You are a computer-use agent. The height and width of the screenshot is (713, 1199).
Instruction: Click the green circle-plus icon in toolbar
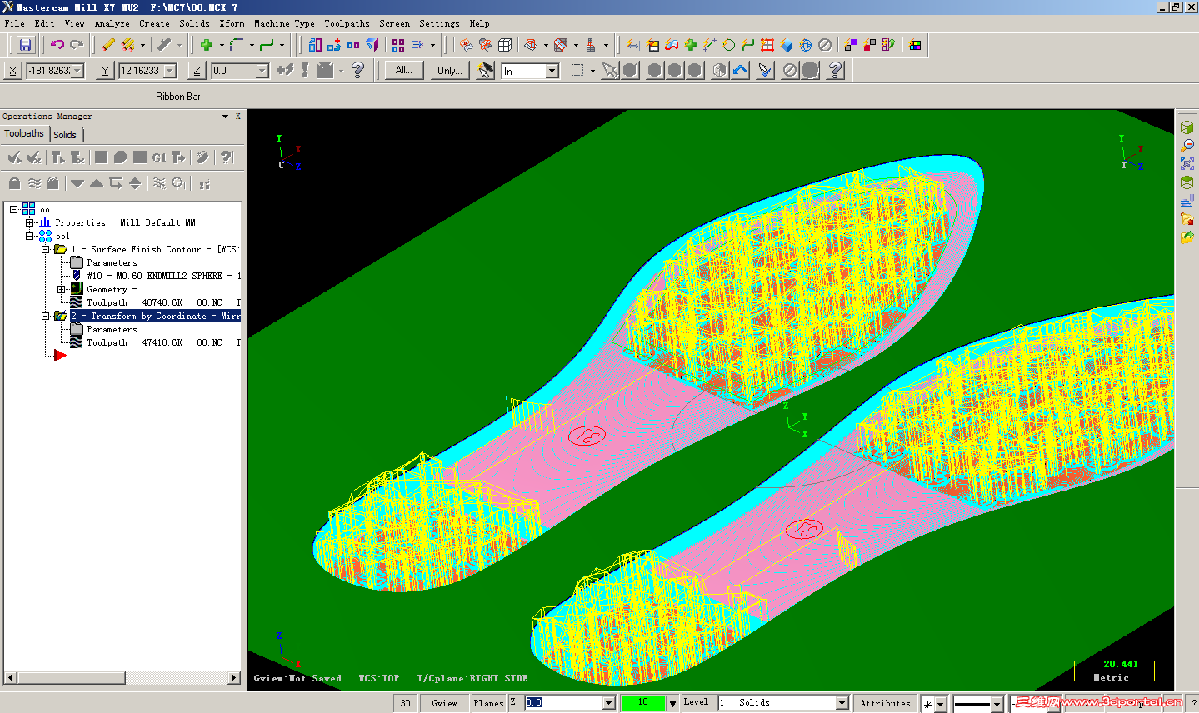[x=690, y=45]
